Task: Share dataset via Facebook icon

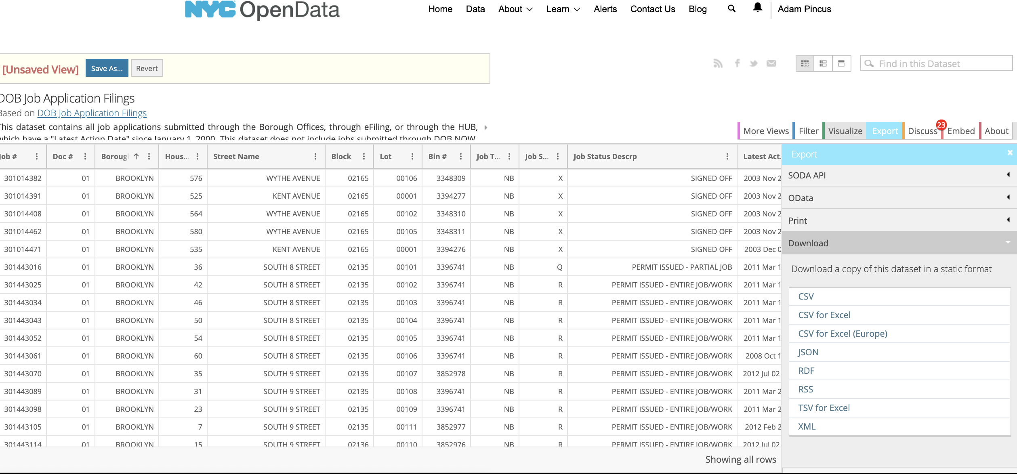Action: click(737, 63)
